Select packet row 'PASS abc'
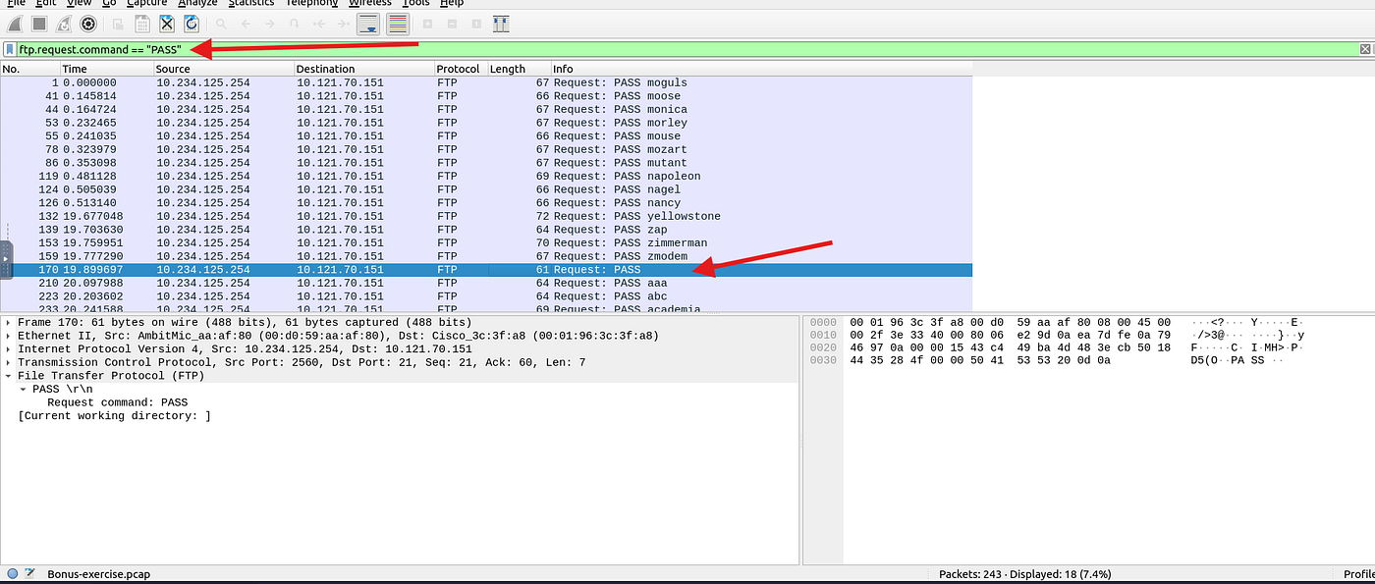The width and height of the screenshot is (1375, 584). pyautogui.click(x=486, y=295)
